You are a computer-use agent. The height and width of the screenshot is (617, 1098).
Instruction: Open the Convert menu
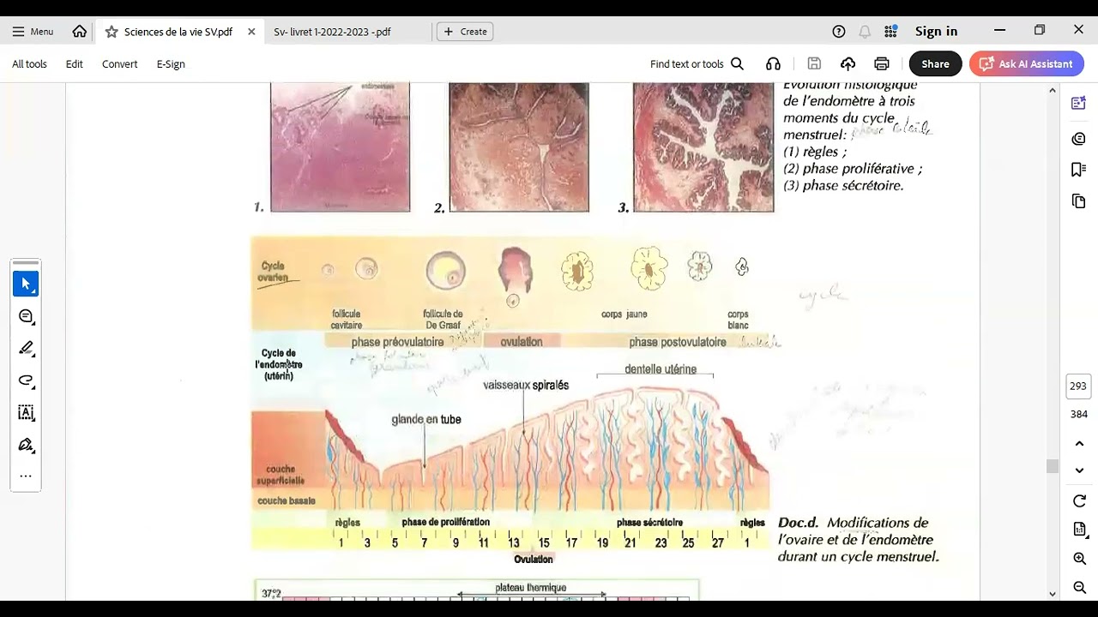(119, 64)
